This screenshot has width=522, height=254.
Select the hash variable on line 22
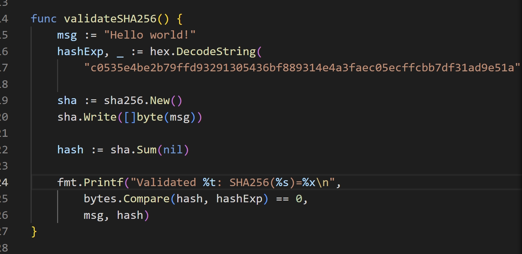[x=70, y=150]
